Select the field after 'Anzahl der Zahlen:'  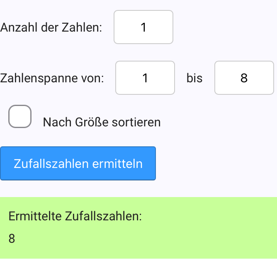(143, 27)
